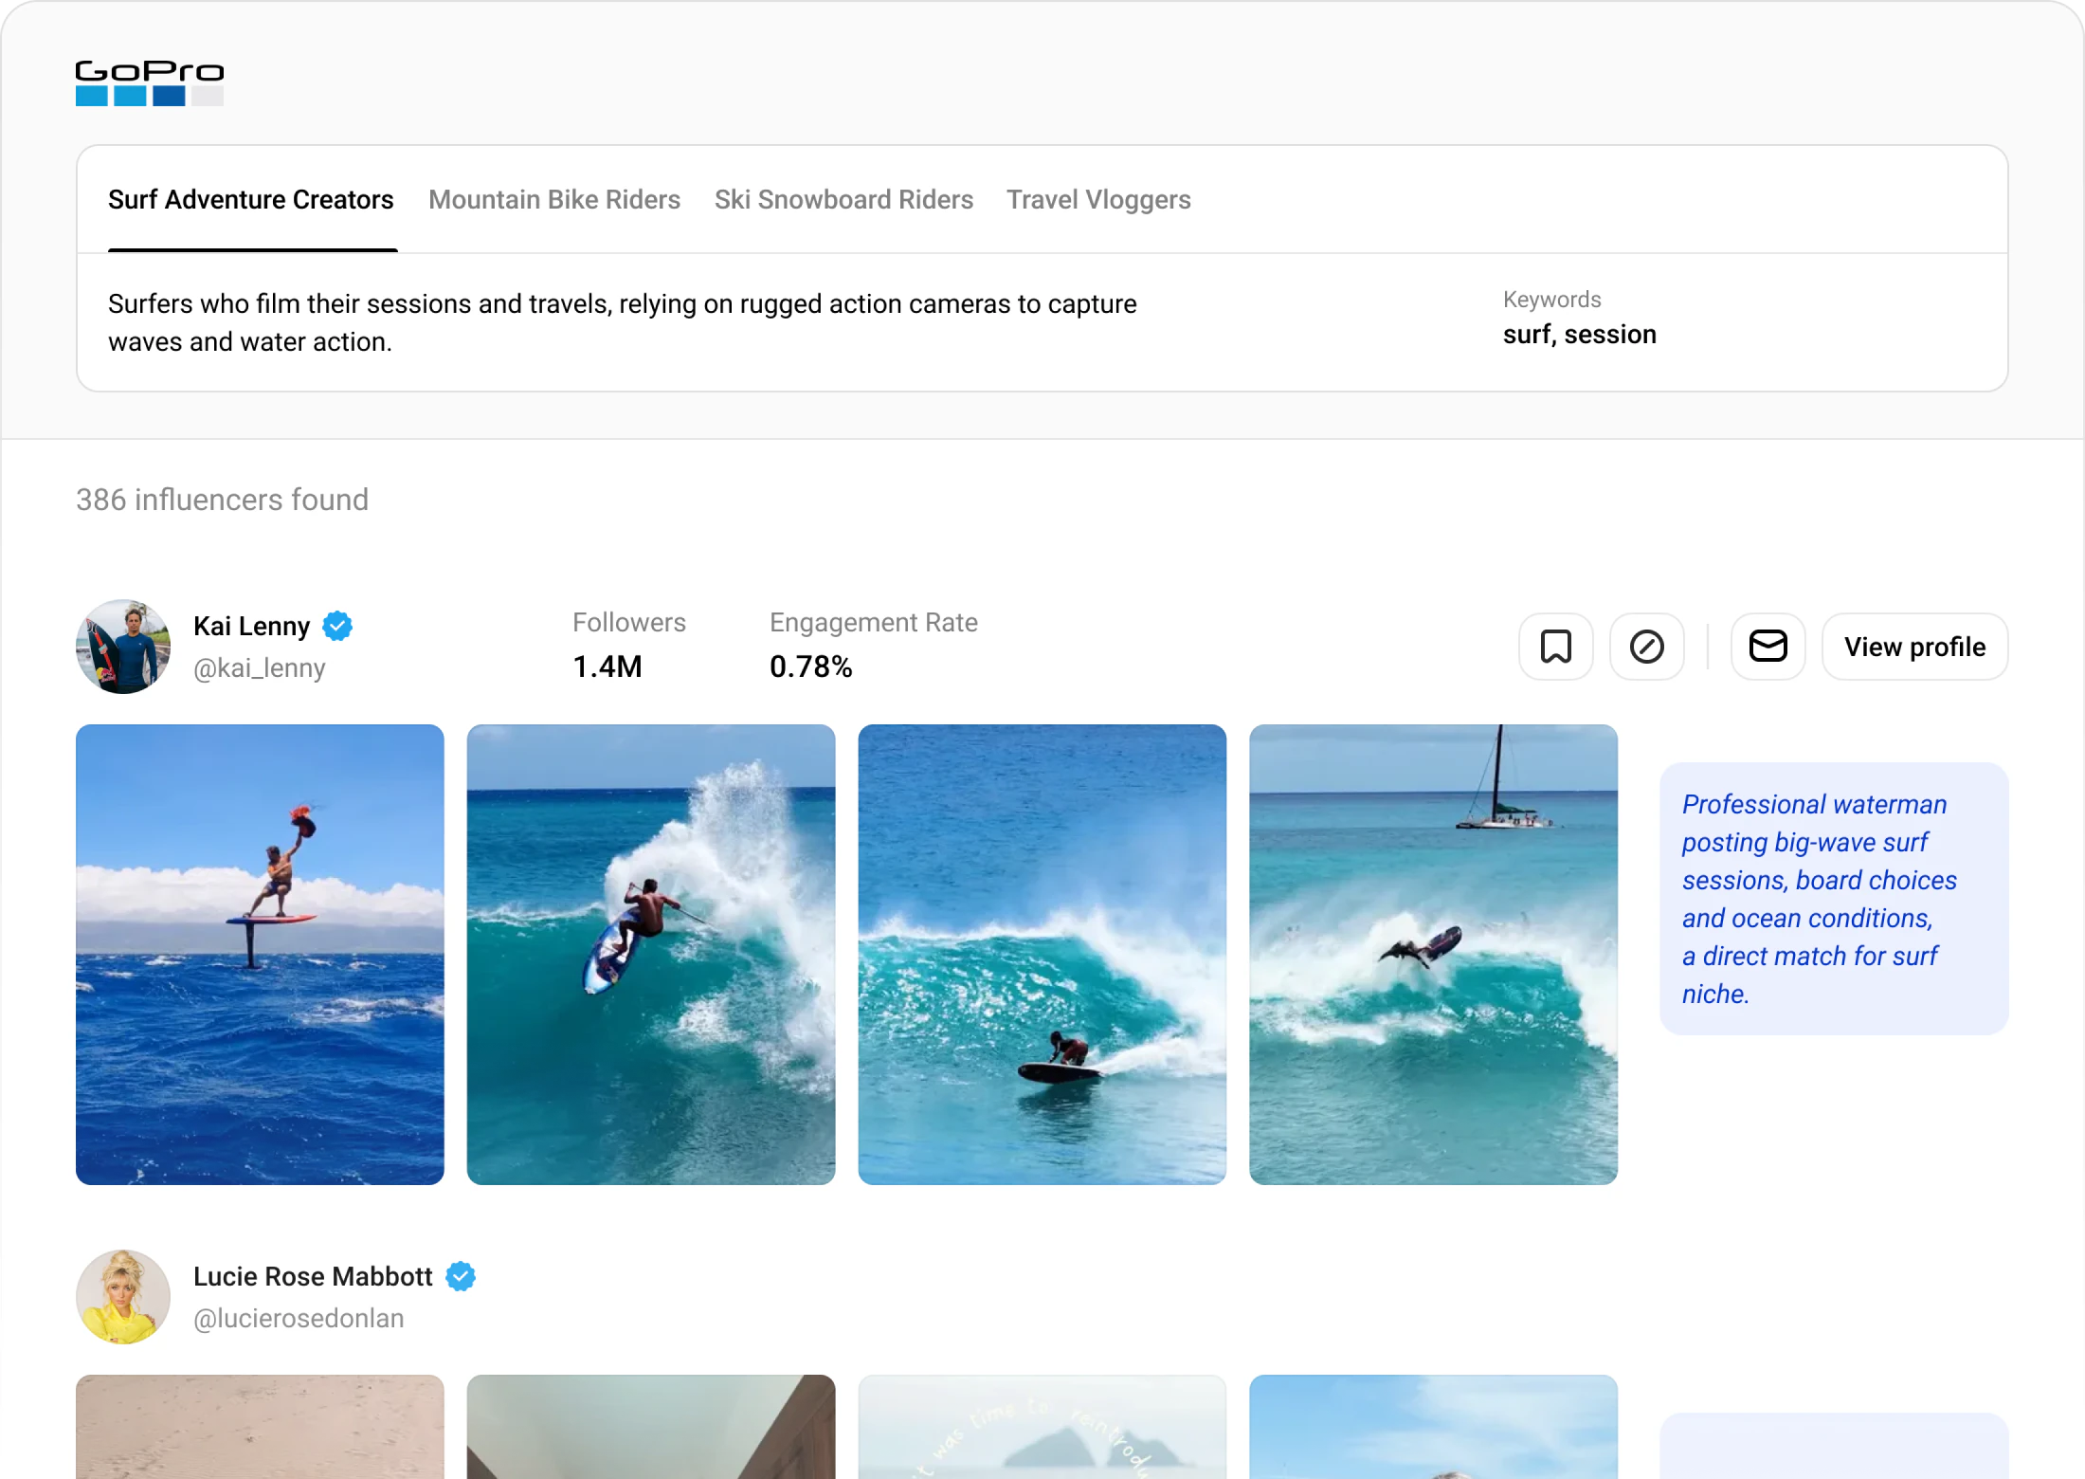Image resolution: width=2085 pixels, height=1479 pixels.
Task: Open Lucie's thumbnail with curved handwritten text
Action: tap(1042, 1427)
